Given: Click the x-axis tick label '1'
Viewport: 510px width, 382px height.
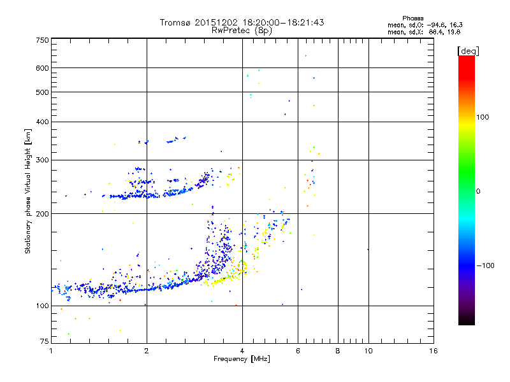Looking at the screenshot, I should click(51, 351).
